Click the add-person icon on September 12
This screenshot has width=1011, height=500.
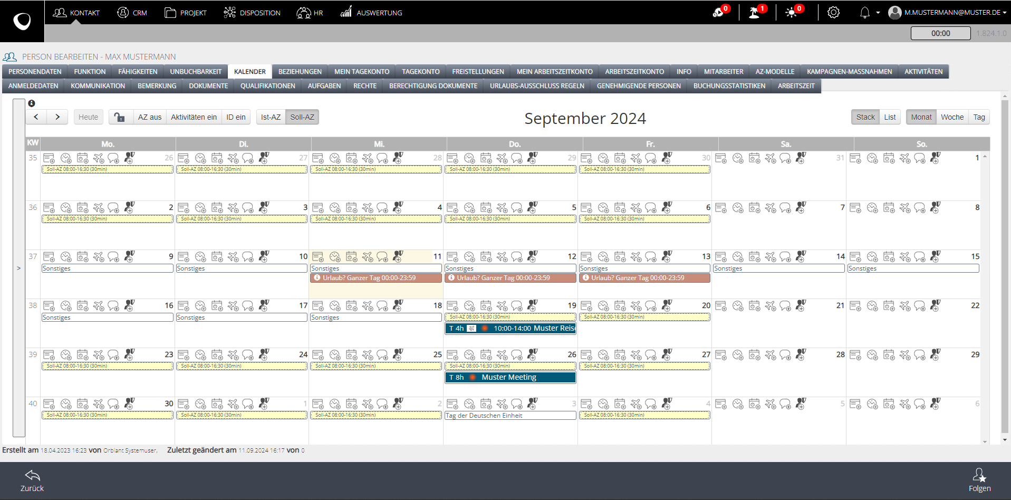(532, 257)
